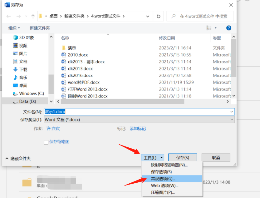Open the 组织 dropdown menu
260x198 pixels.
14,28
